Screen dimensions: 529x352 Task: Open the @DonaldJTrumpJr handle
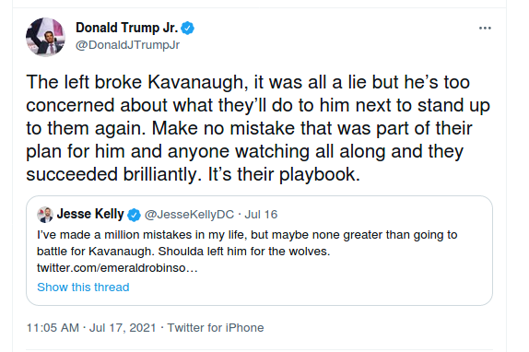tap(127, 45)
